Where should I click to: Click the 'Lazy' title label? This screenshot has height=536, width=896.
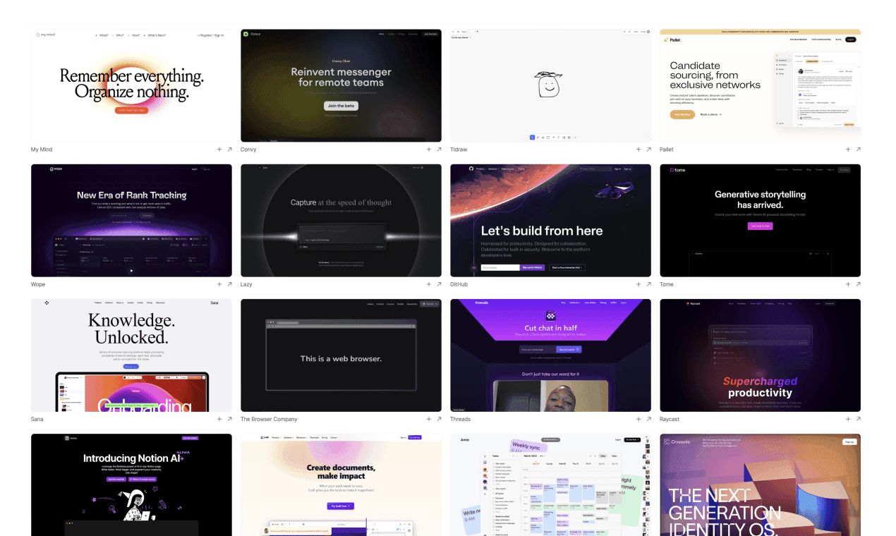click(246, 284)
